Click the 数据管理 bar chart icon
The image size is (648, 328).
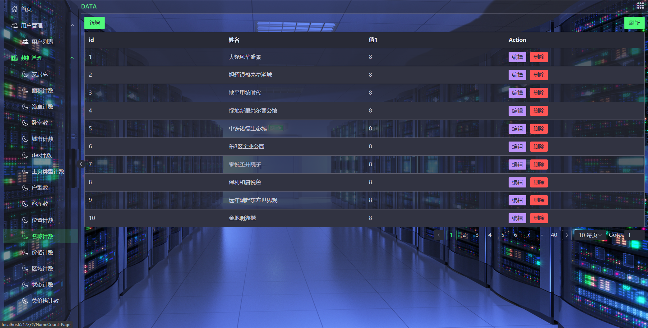(x=15, y=58)
